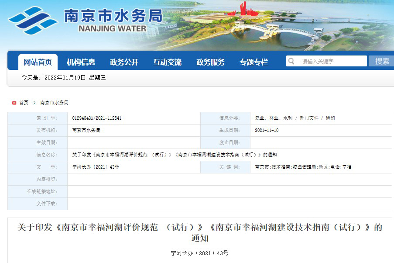The height and width of the screenshot is (263, 394).
Task: Click the index number 01294843X/2021-112841
Action: tap(97, 118)
